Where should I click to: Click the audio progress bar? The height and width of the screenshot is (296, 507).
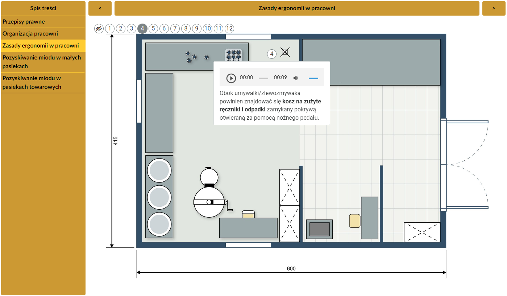point(263,78)
